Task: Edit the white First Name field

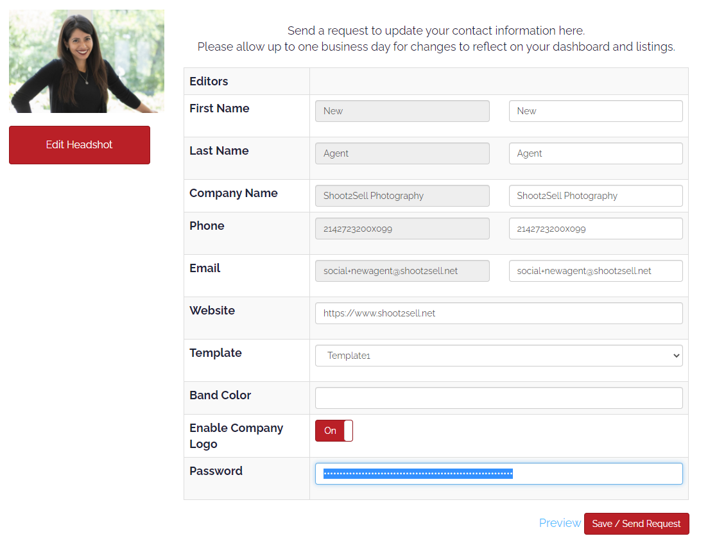Action: [596, 111]
